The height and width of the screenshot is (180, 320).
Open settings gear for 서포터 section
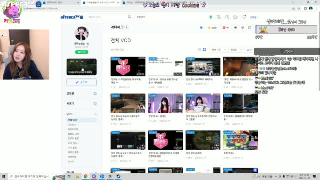coord(95,103)
